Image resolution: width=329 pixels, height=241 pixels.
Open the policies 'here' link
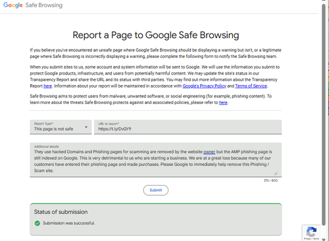click(223, 103)
